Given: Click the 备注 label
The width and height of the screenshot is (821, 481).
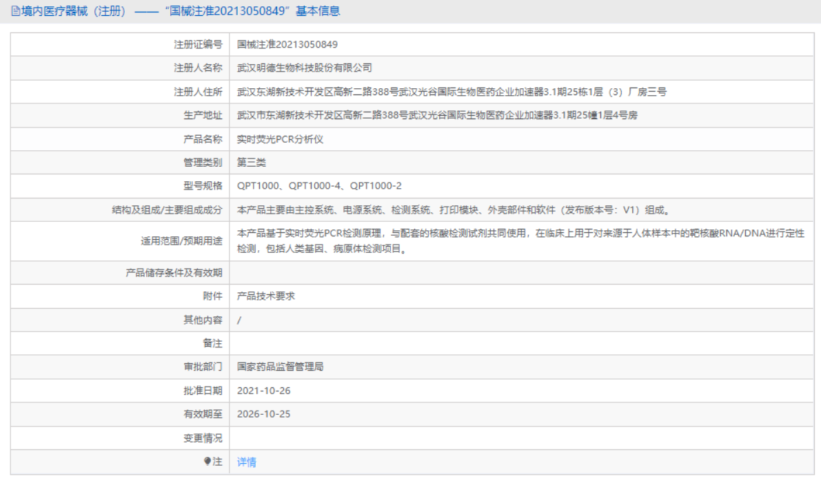Looking at the screenshot, I should click(212, 343).
